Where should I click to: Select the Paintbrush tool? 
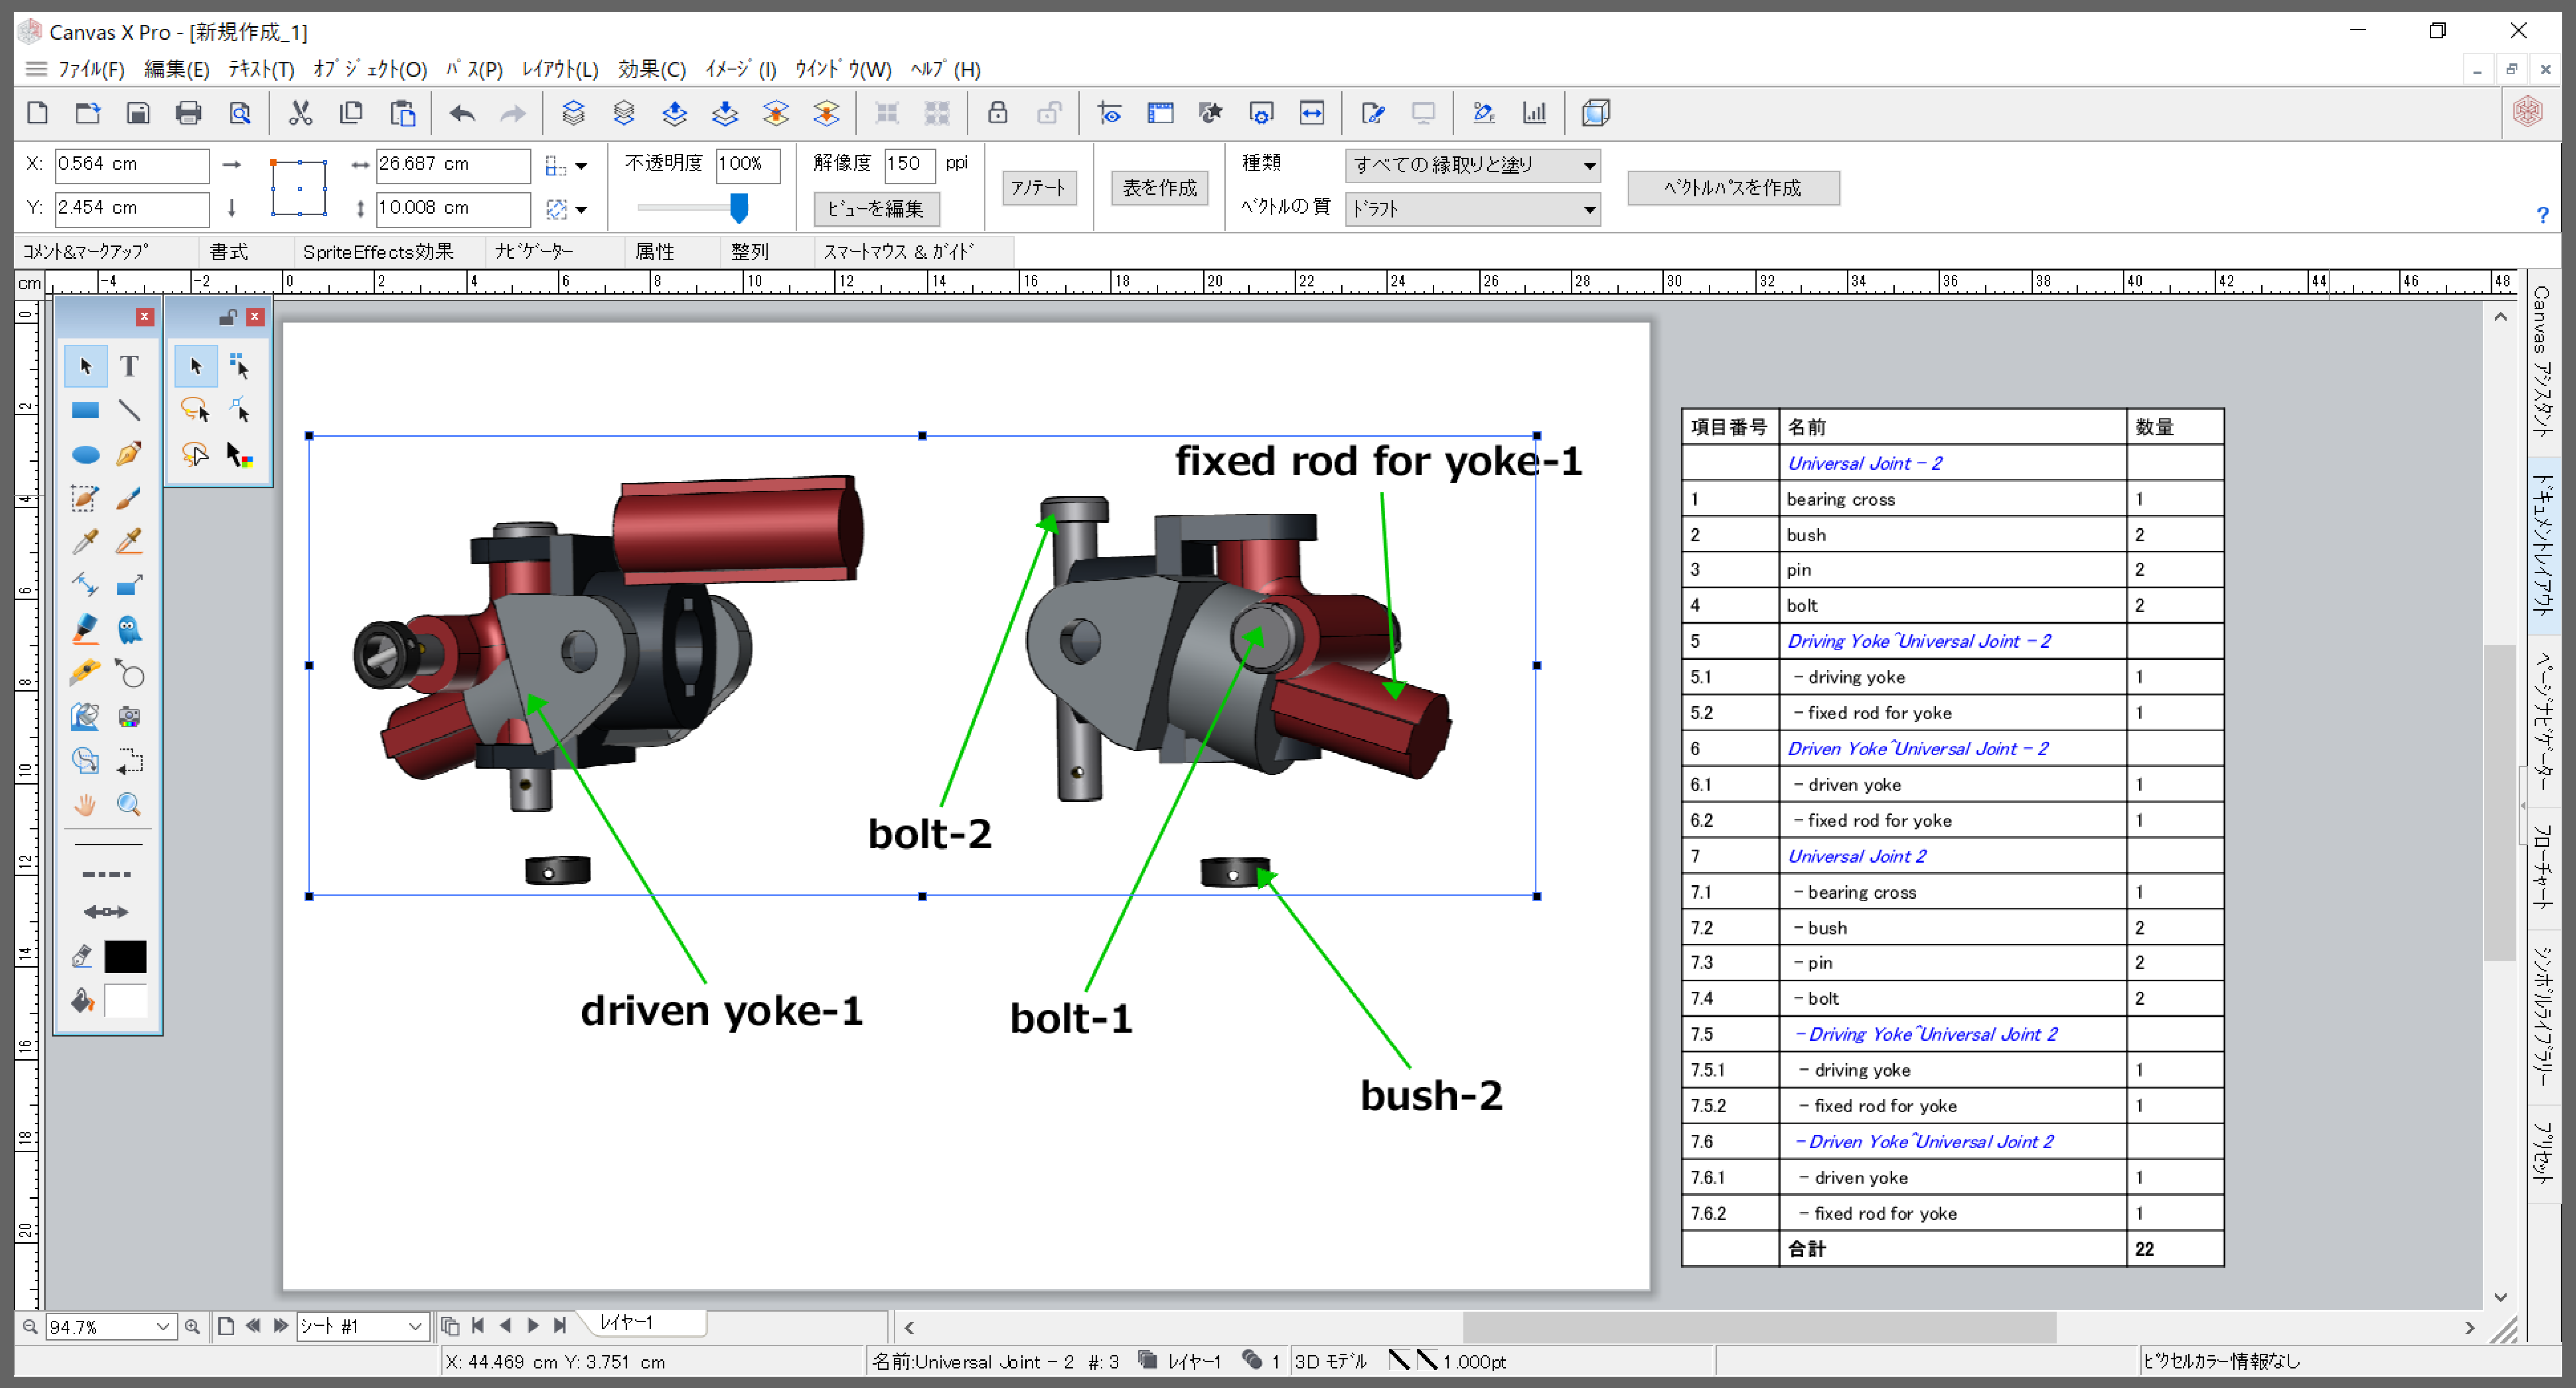[129, 498]
